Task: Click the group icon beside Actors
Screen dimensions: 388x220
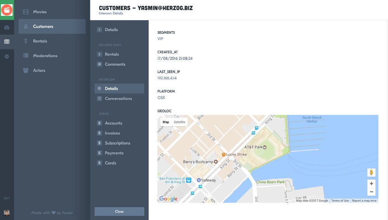Action: pyautogui.click(x=26, y=70)
